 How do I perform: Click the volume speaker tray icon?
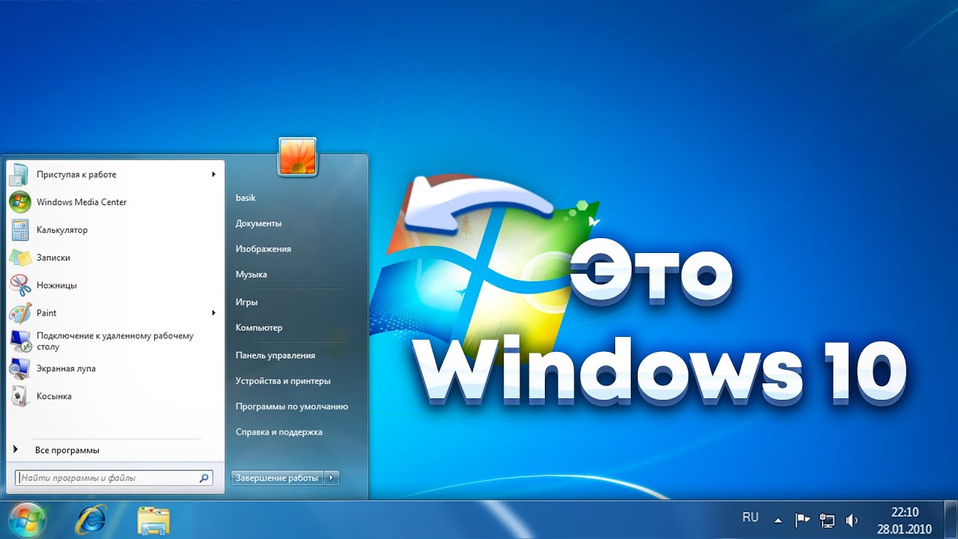point(852,520)
